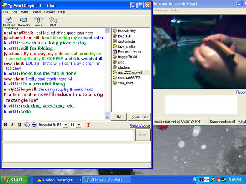Image resolution: width=246 pixels, height=184 pixels.
Task: Select jude in the user list
Action: click(x=121, y=62)
